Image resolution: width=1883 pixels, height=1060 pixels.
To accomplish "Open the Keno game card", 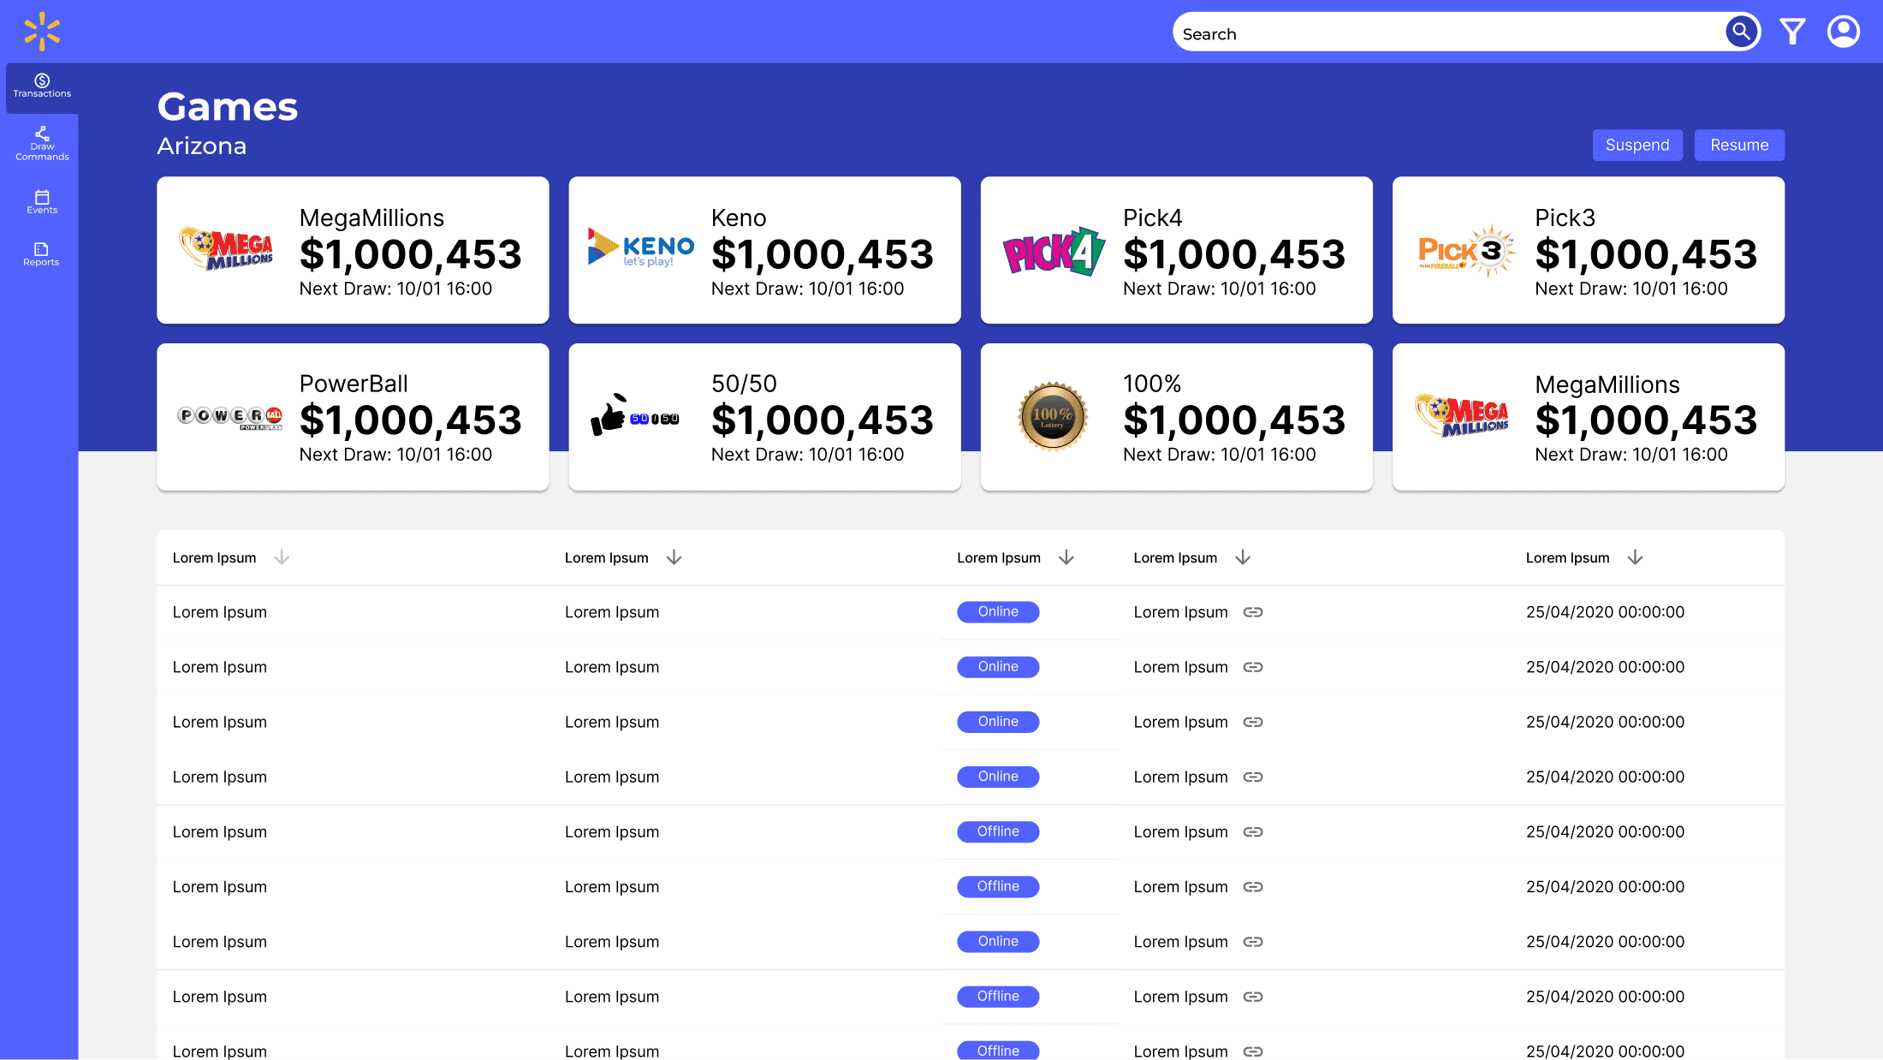I will 764,250.
